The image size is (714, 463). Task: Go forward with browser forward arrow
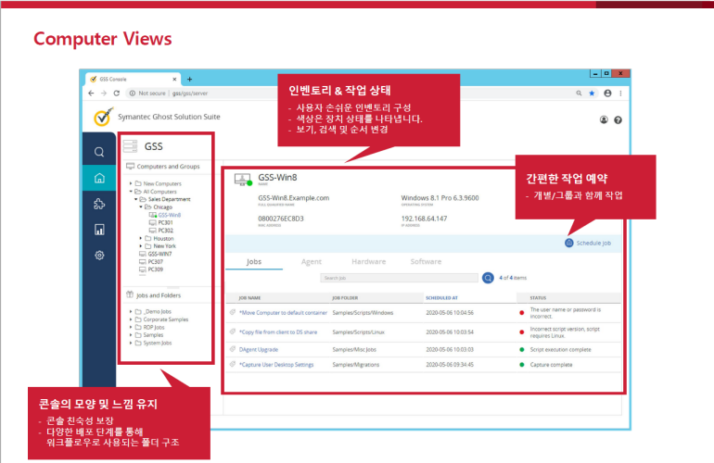pos(104,94)
